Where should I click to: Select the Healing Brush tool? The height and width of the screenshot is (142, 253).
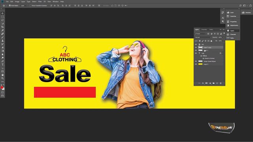(x=2, y=34)
